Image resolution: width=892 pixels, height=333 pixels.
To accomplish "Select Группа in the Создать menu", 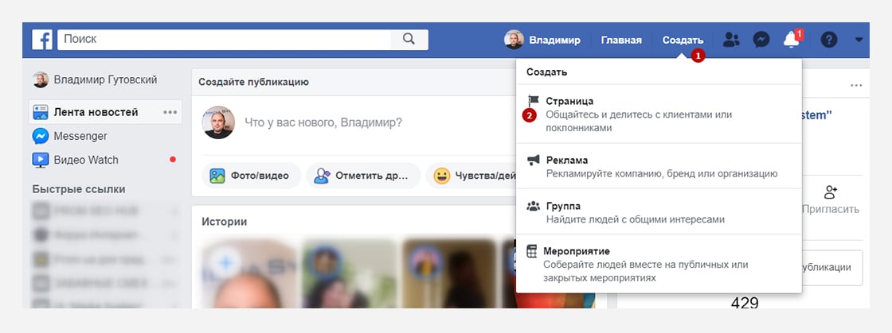I will tap(659, 212).
